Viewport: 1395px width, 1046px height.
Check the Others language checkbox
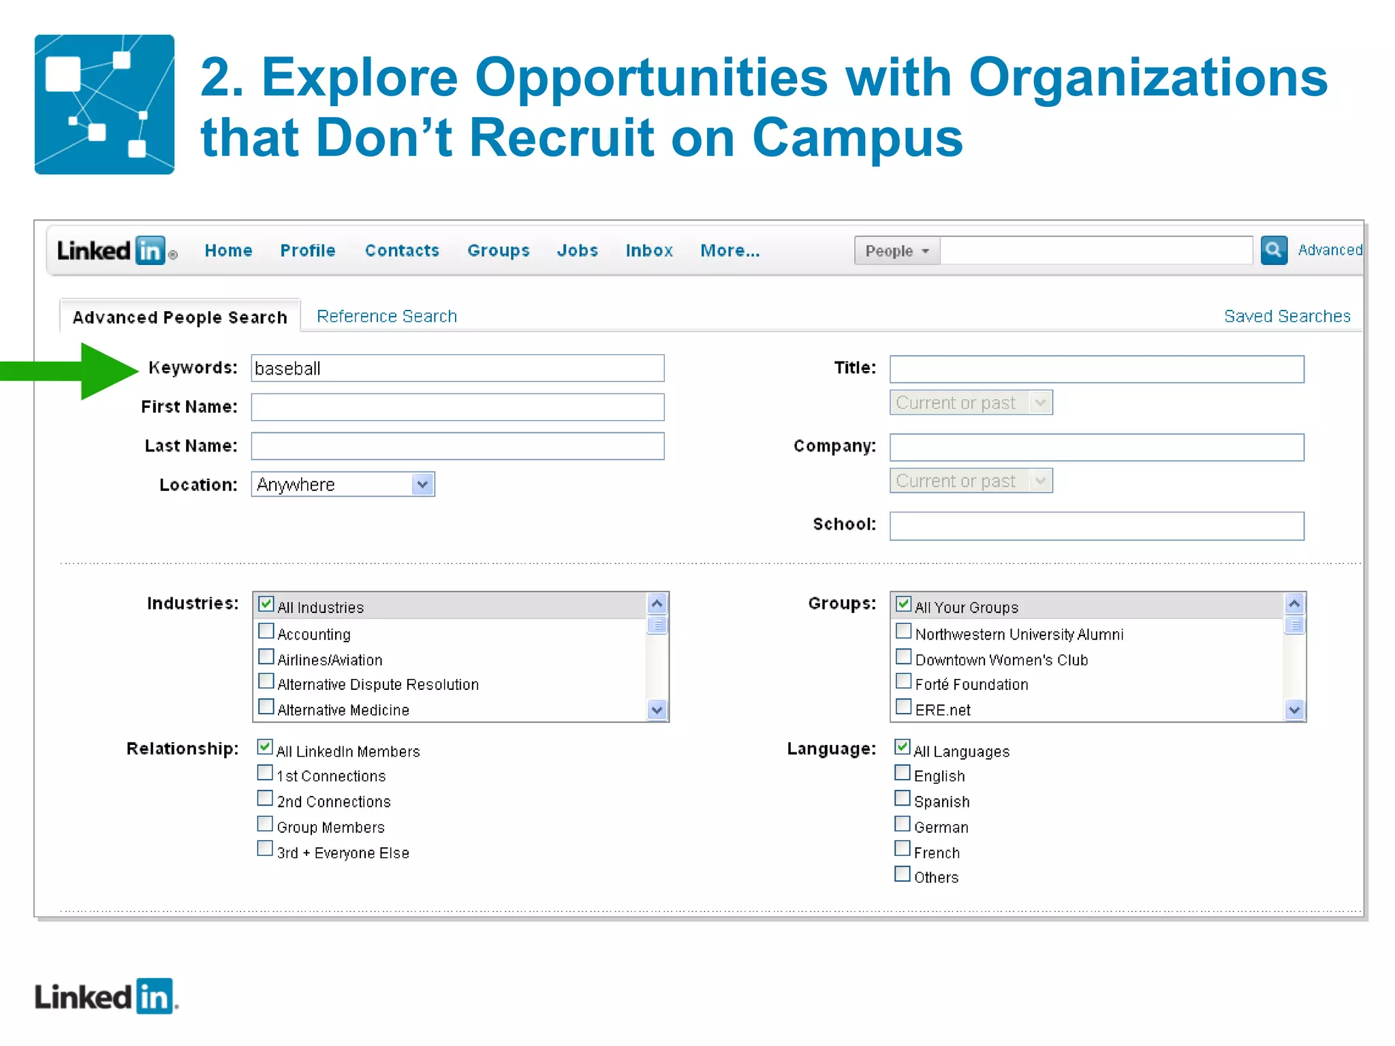[x=903, y=874]
